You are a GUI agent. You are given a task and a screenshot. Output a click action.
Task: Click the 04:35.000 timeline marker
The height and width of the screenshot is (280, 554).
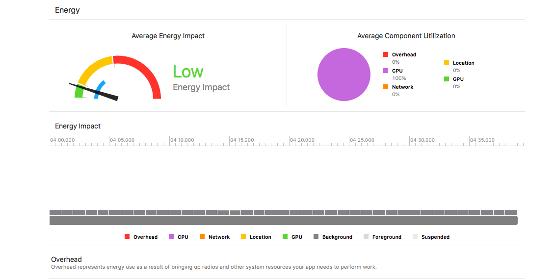tap(482, 140)
